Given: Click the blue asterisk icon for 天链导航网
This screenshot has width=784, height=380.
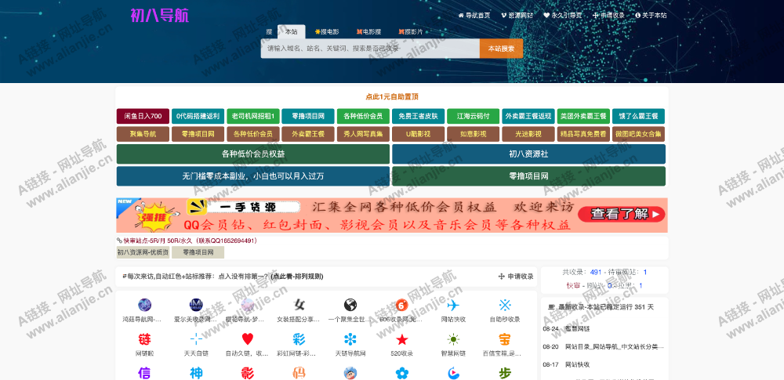Looking at the screenshot, I should tap(350, 339).
